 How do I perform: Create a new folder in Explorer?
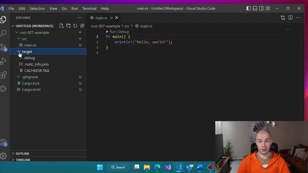68,25
